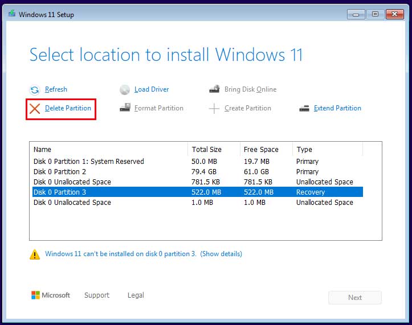Select the 781.5 KB Unallocated Space row

pos(198,182)
